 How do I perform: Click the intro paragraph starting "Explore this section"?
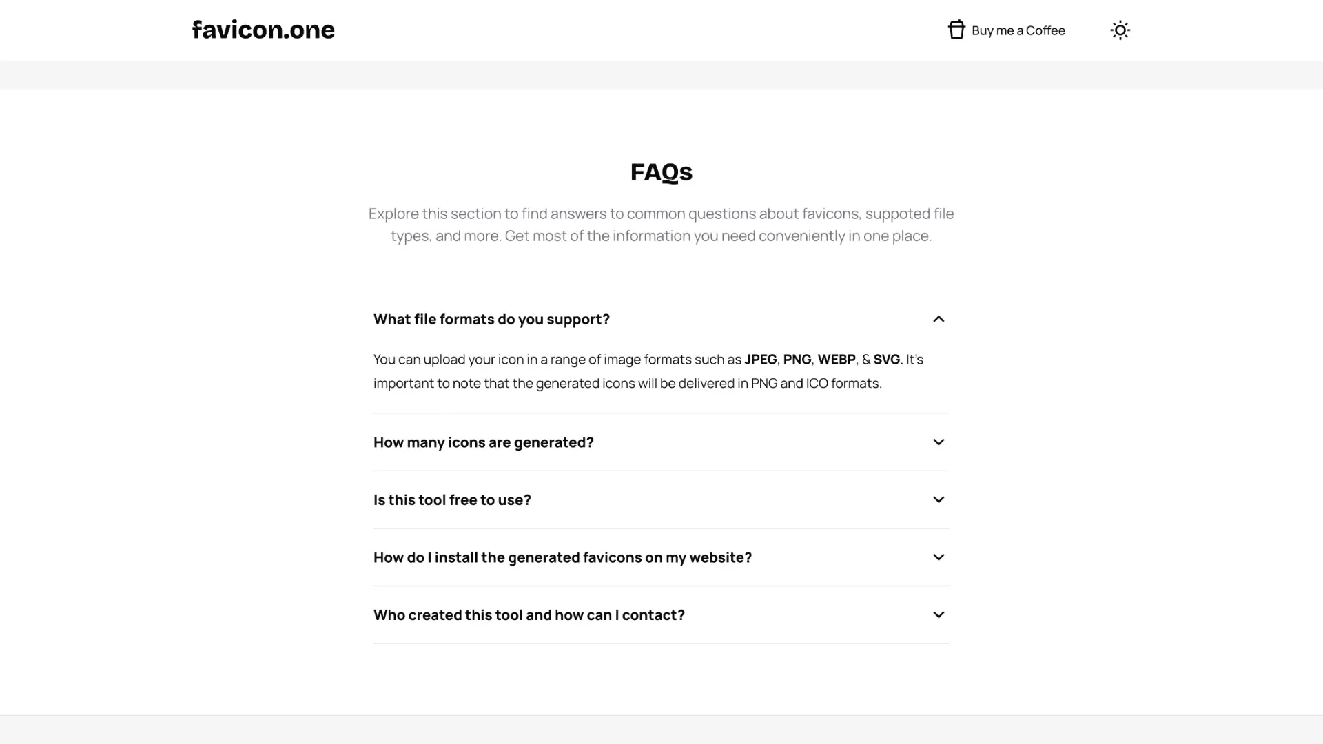(x=661, y=225)
